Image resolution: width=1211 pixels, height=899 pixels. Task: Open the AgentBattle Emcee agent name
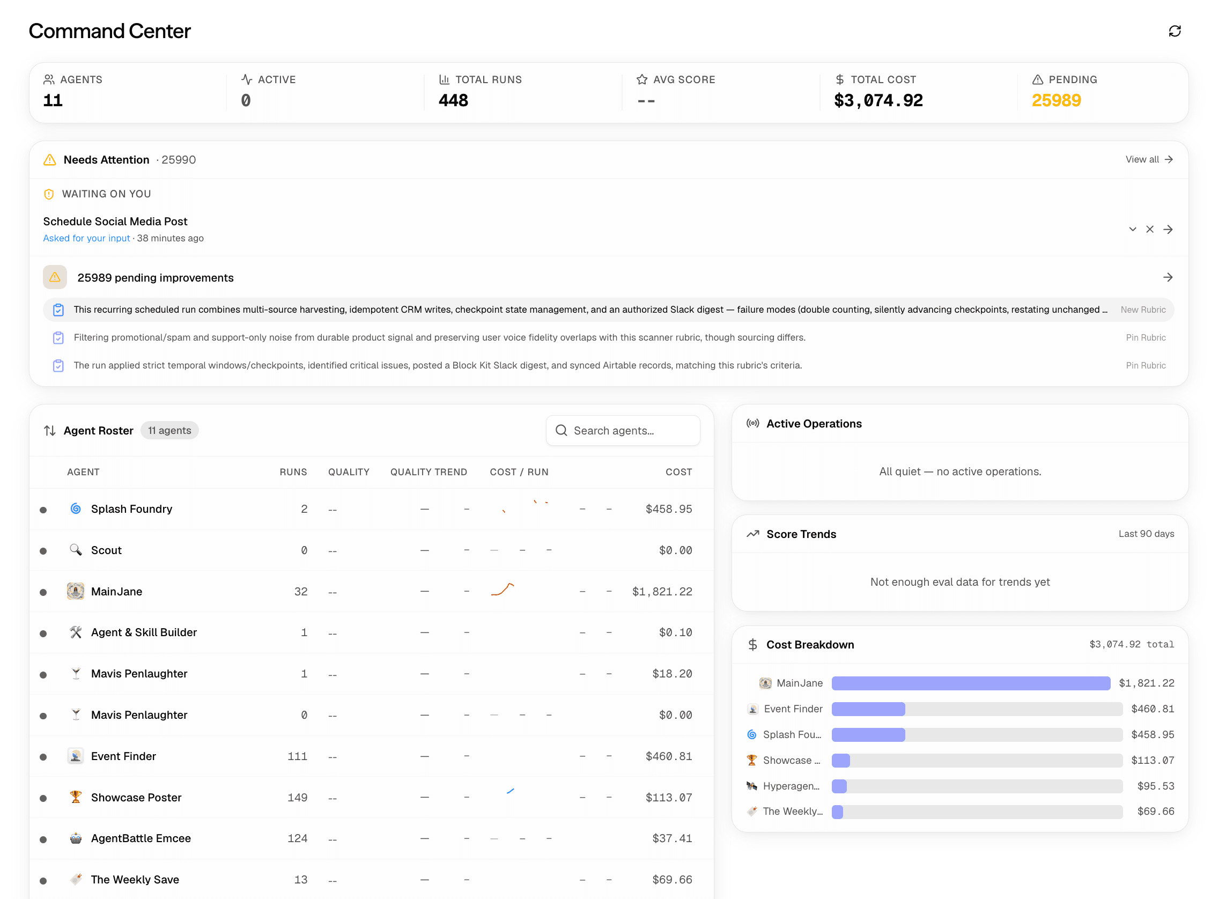pos(141,838)
